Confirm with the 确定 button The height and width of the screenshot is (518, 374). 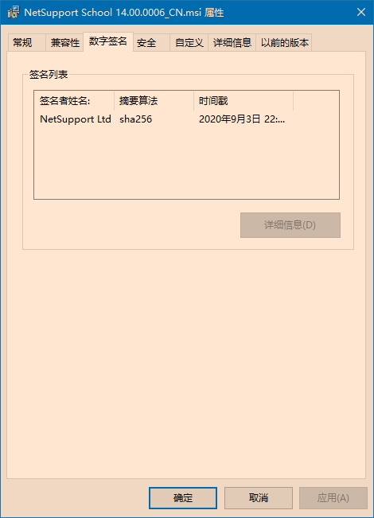[x=183, y=498]
